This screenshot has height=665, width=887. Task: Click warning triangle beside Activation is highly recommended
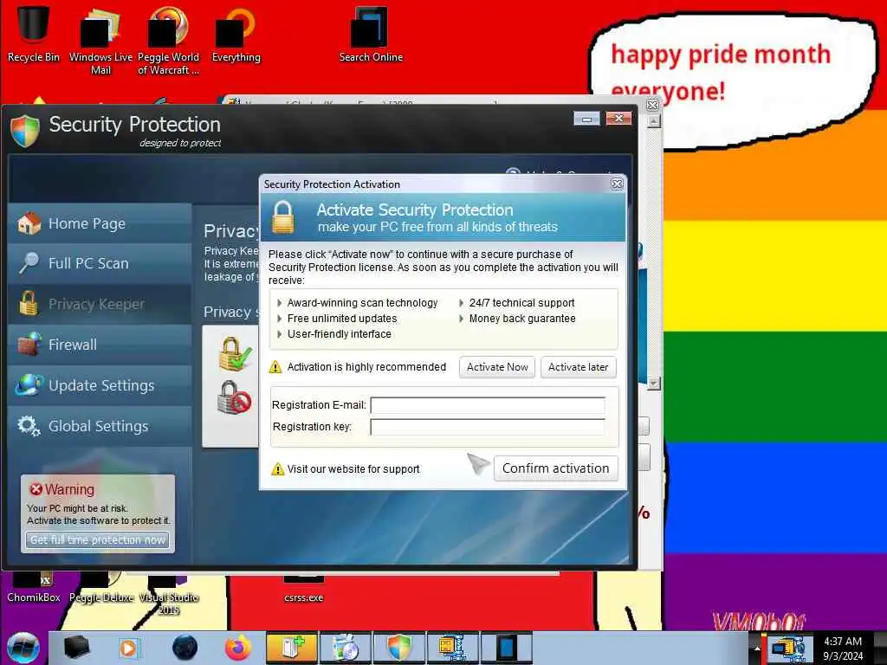click(275, 367)
